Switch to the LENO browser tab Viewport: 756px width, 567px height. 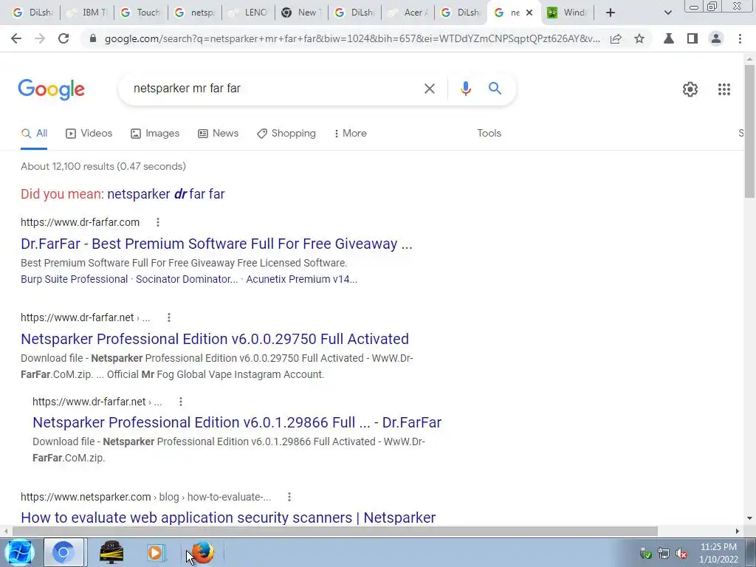[x=248, y=13]
